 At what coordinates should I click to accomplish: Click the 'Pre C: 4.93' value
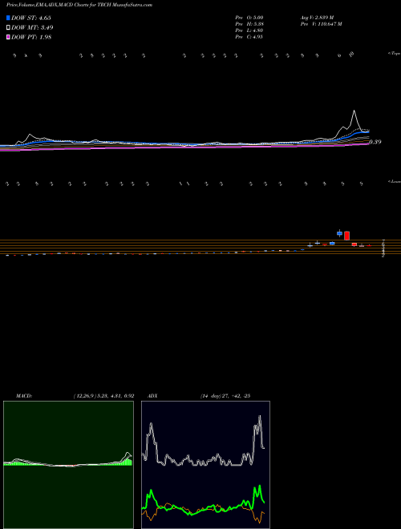(249, 37)
